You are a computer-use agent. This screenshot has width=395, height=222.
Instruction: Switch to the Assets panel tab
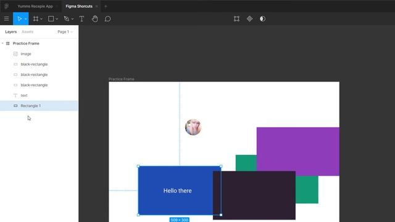[x=27, y=31]
